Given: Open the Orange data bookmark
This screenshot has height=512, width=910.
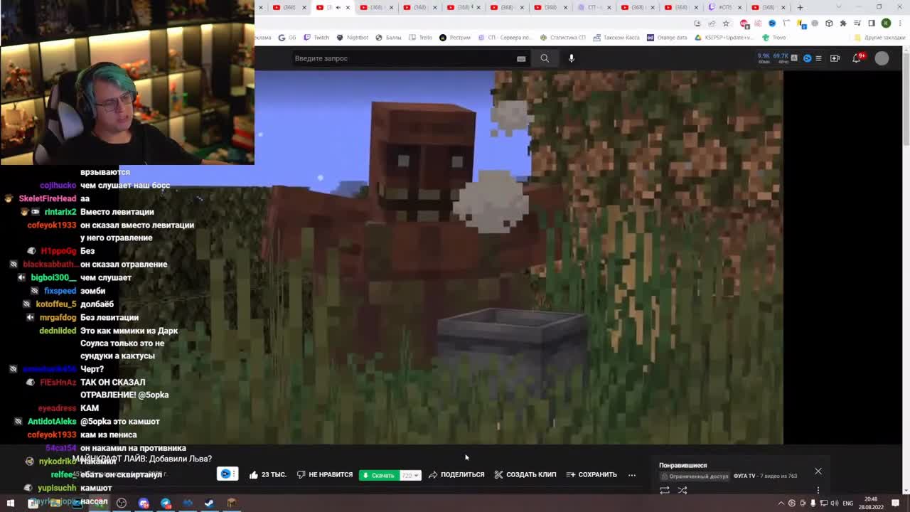Looking at the screenshot, I should click(x=667, y=38).
